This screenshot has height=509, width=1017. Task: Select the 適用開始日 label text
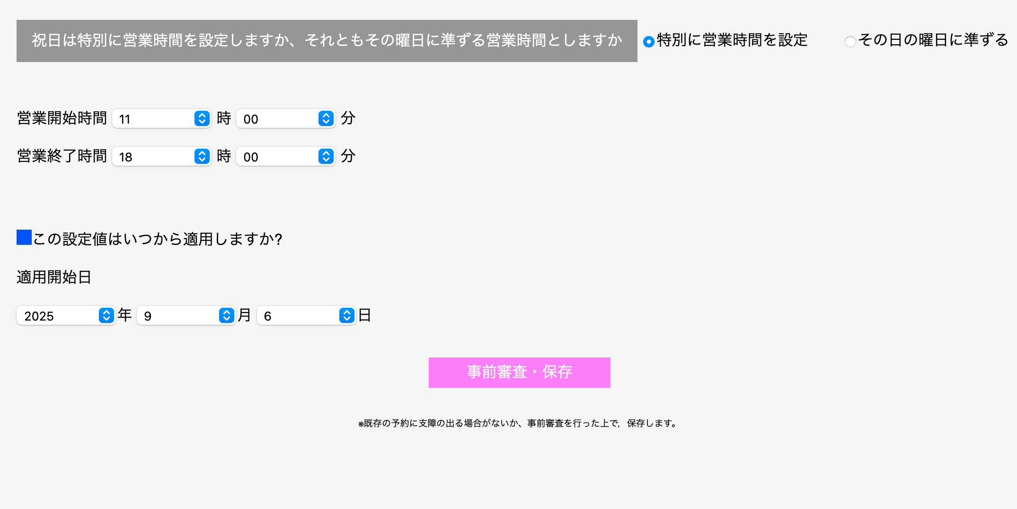click(54, 277)
